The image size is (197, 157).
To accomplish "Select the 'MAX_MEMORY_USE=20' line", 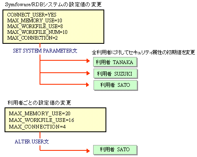I will pyautogui.click(x=40, y=114).
